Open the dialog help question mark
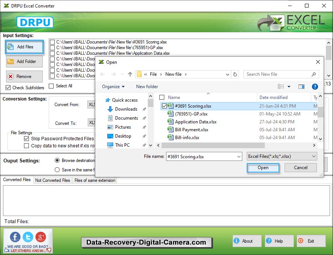The image size is (333, 255). pos(315,86)
